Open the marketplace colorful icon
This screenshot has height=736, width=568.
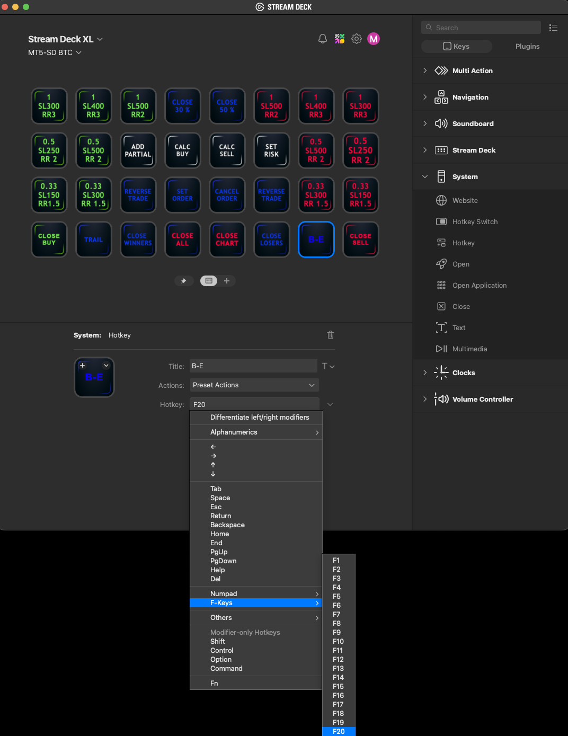(340, 39)
